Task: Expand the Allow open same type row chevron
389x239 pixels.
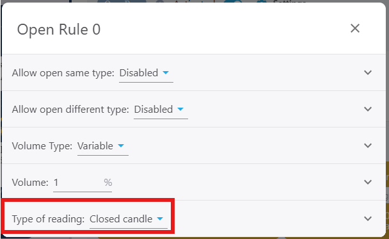Action: click(x=368, y=72)
